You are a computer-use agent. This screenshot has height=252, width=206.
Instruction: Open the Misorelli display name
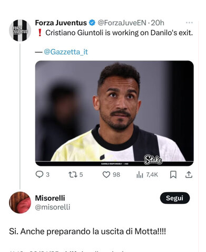50,198
